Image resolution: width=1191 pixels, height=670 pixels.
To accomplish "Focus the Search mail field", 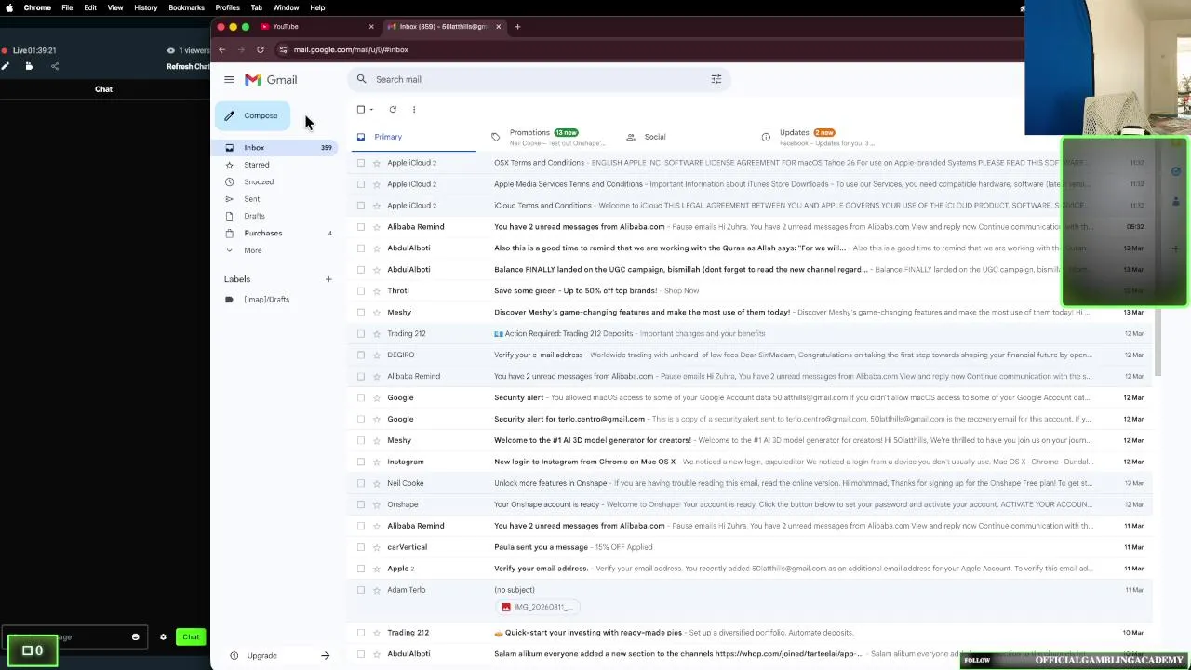I will (540, 79).
